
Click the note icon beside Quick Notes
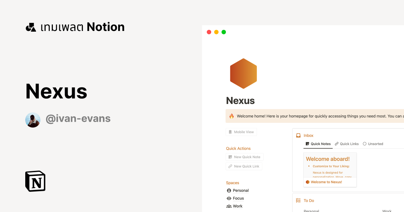click(307, 144)
